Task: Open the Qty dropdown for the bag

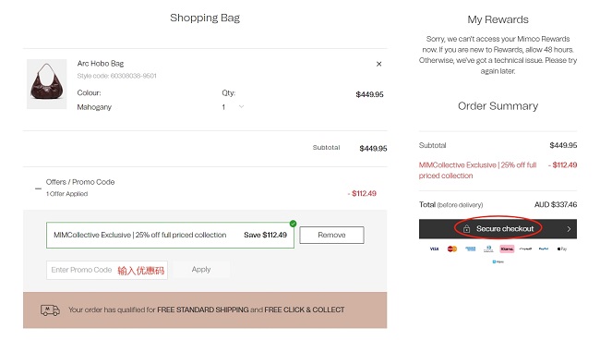Action: [233, 107]
